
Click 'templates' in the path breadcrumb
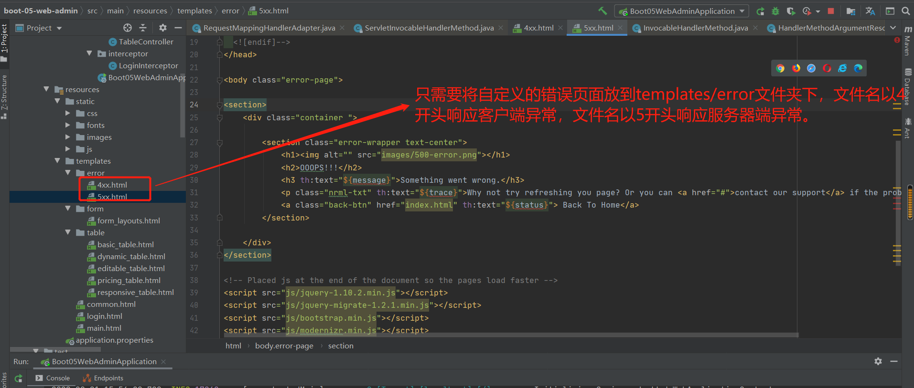[194, 10]
